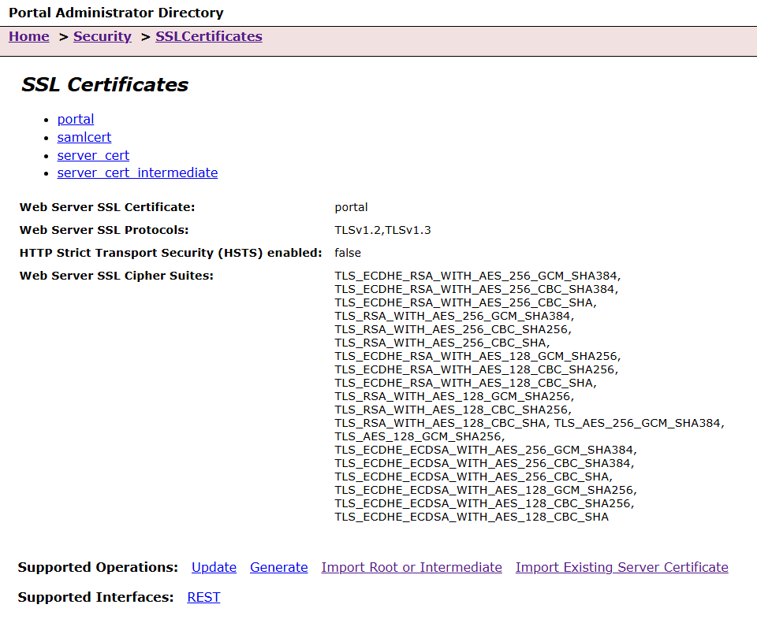Screen dimensions: 757x623
Task: Click cipher TLS_ECDHE_RSA_WITH_AES_128_GCM_SHA256
Action: click(x=476, y=356)
